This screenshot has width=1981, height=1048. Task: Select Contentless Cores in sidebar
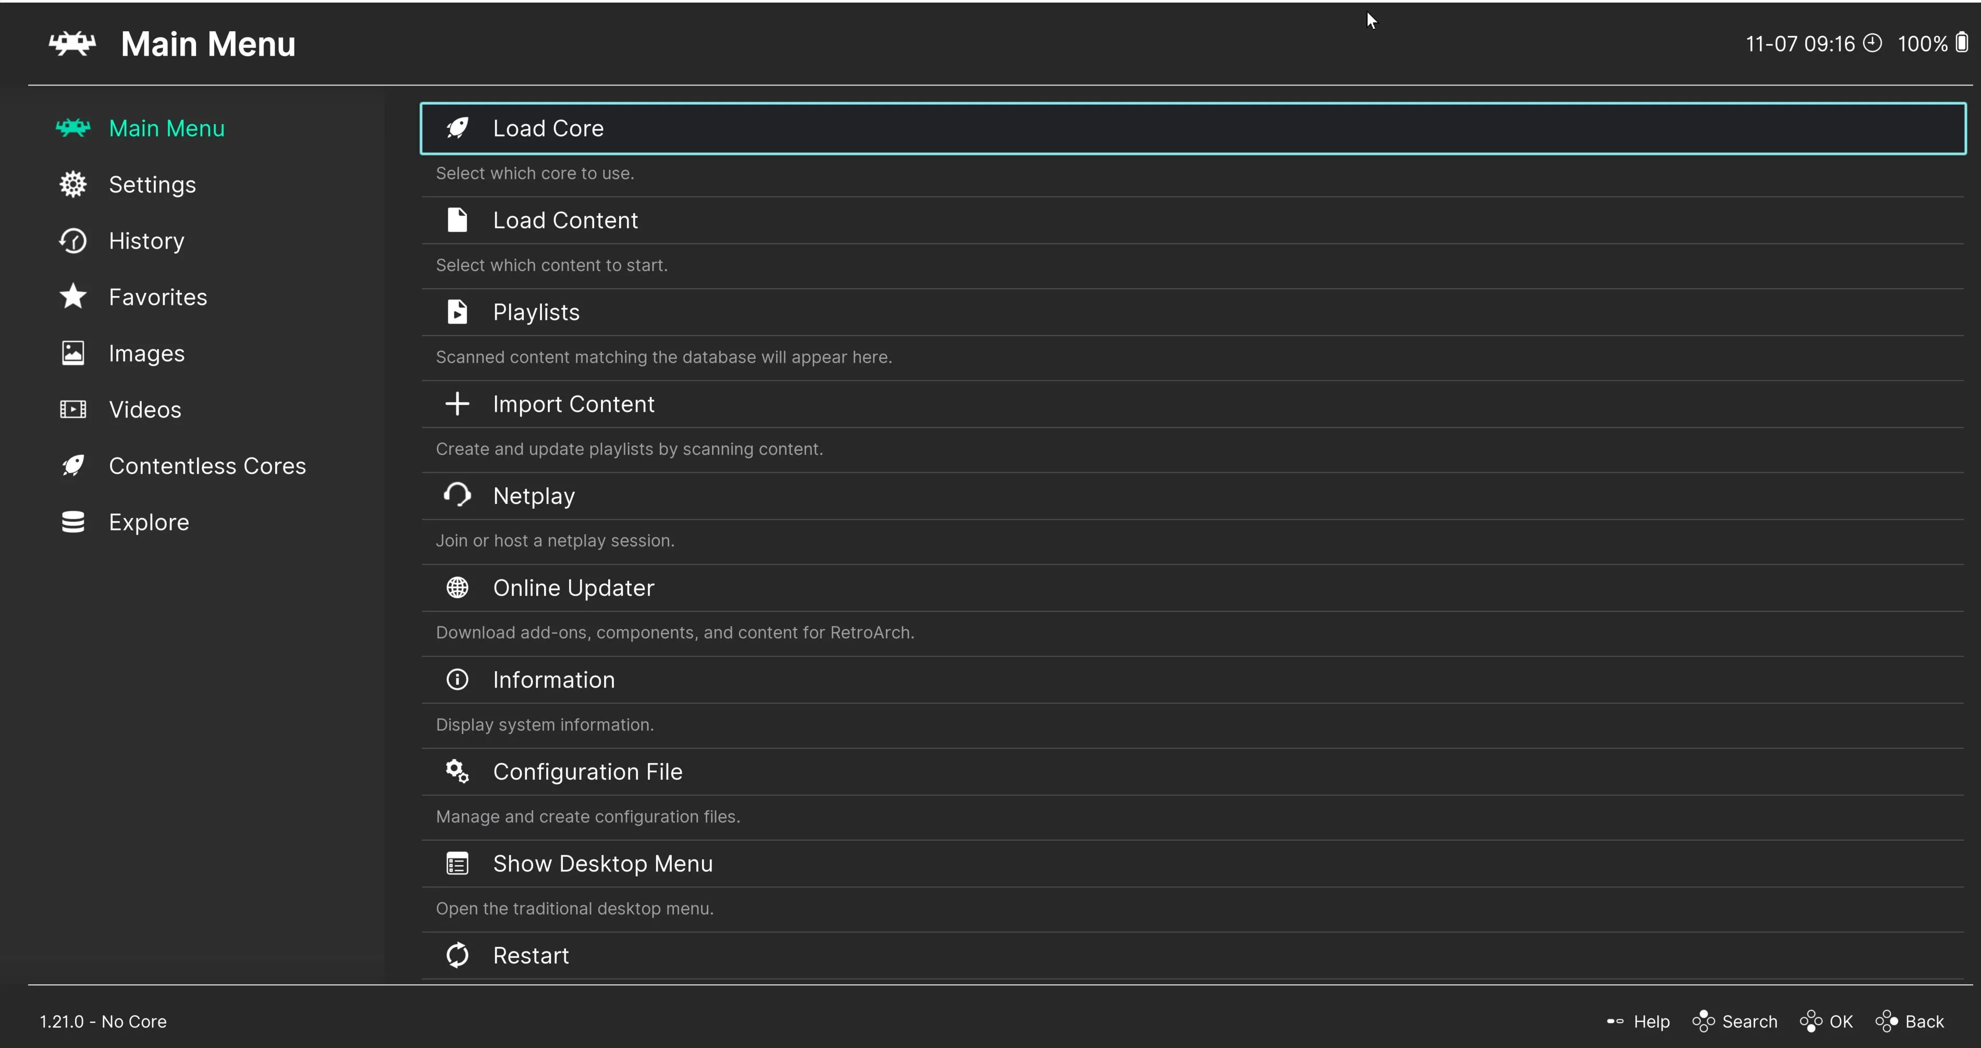click(x=207, y=466)
